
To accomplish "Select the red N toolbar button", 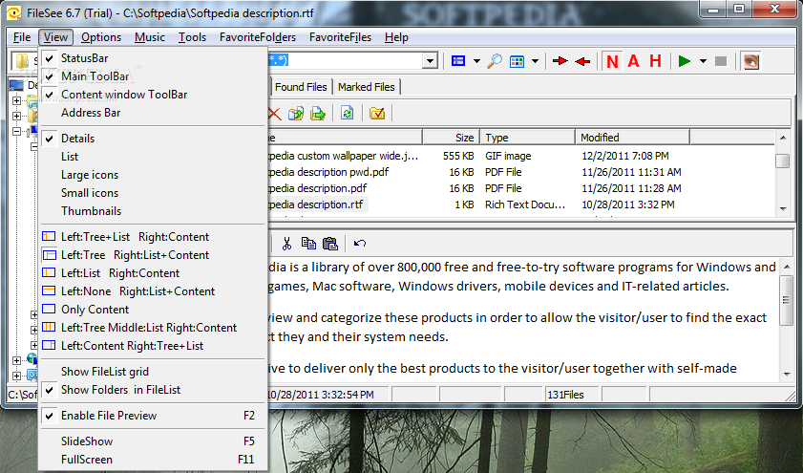I will click(612, 61).
